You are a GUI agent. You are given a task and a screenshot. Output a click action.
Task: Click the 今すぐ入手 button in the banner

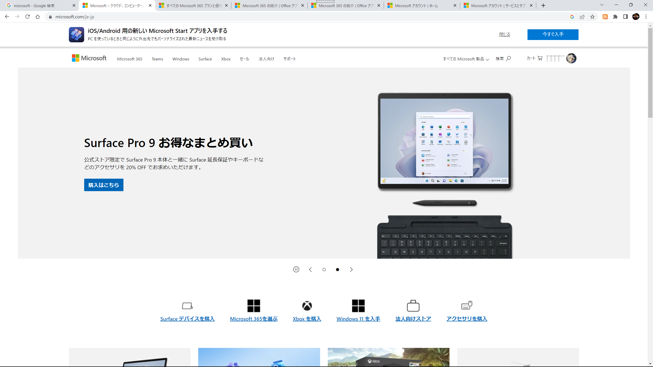click(x=553, y=34)
